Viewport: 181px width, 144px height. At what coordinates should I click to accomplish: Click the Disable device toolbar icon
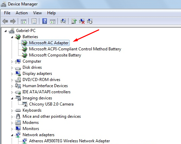click(x=90, y=21)
